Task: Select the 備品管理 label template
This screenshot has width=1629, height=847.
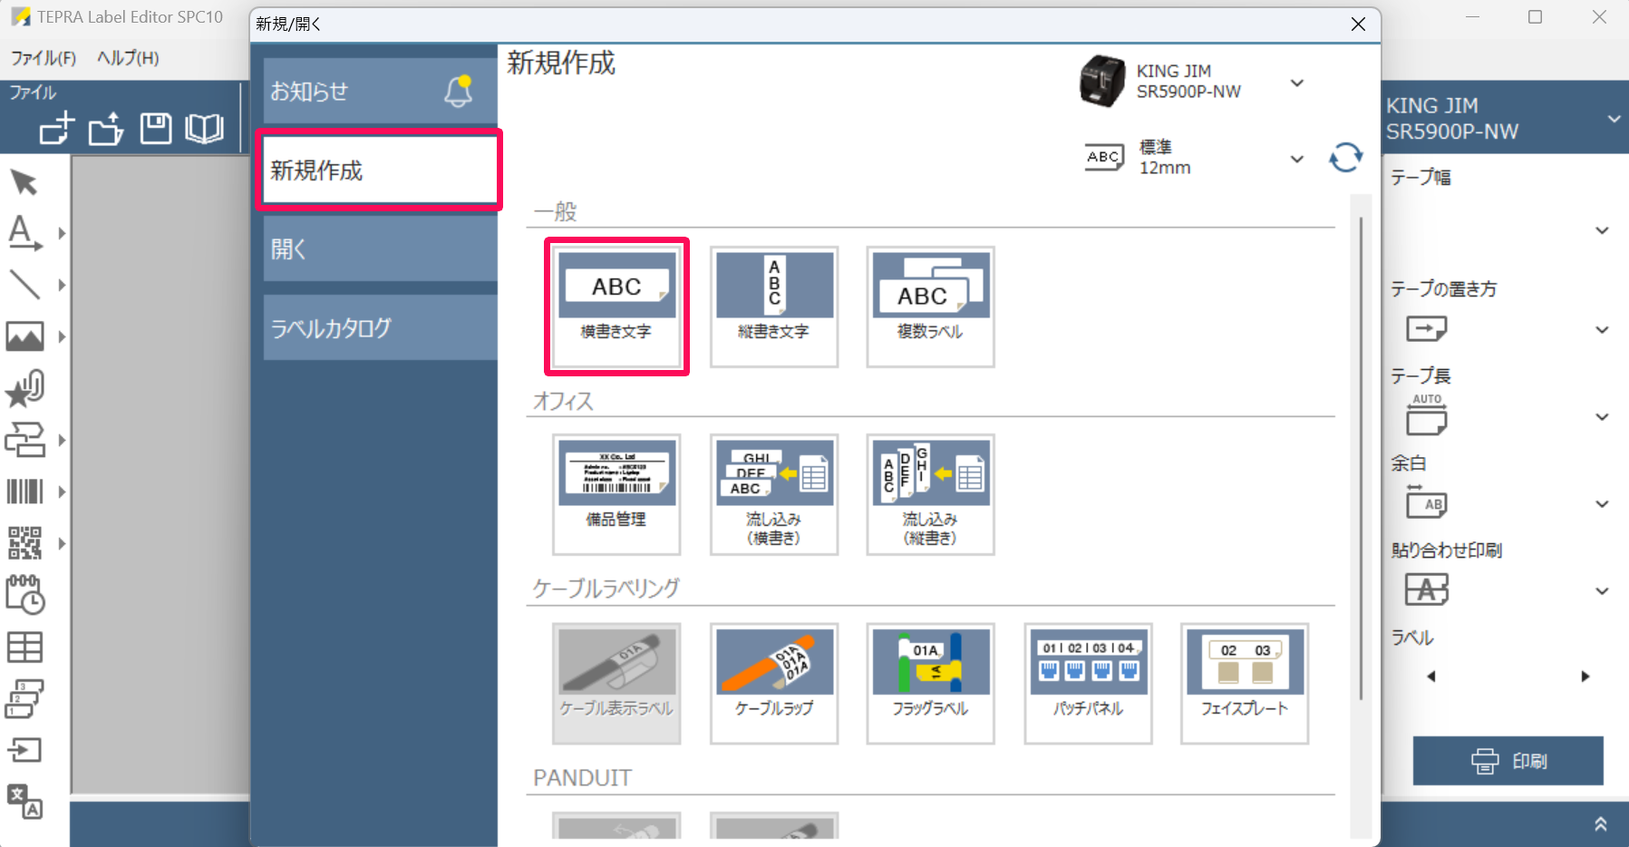Action: (616, 493)
